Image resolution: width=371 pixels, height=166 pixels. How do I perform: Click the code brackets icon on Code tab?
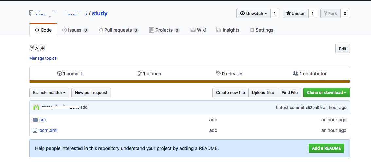tap(37, 30)
